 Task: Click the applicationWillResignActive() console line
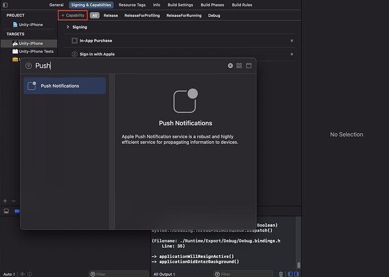pyautogui.click(x=193, y=256)
